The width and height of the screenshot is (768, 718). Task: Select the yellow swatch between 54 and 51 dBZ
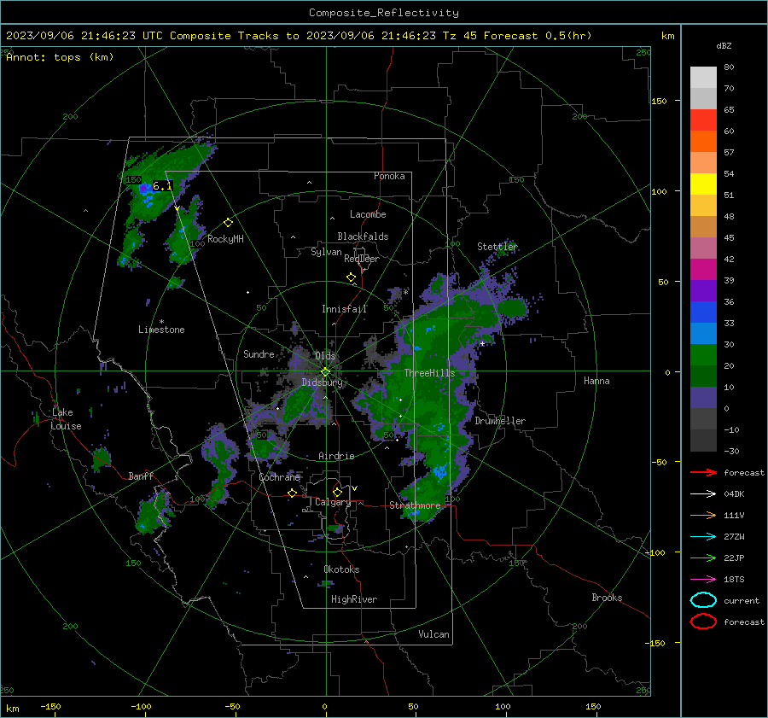coord(703,184)
